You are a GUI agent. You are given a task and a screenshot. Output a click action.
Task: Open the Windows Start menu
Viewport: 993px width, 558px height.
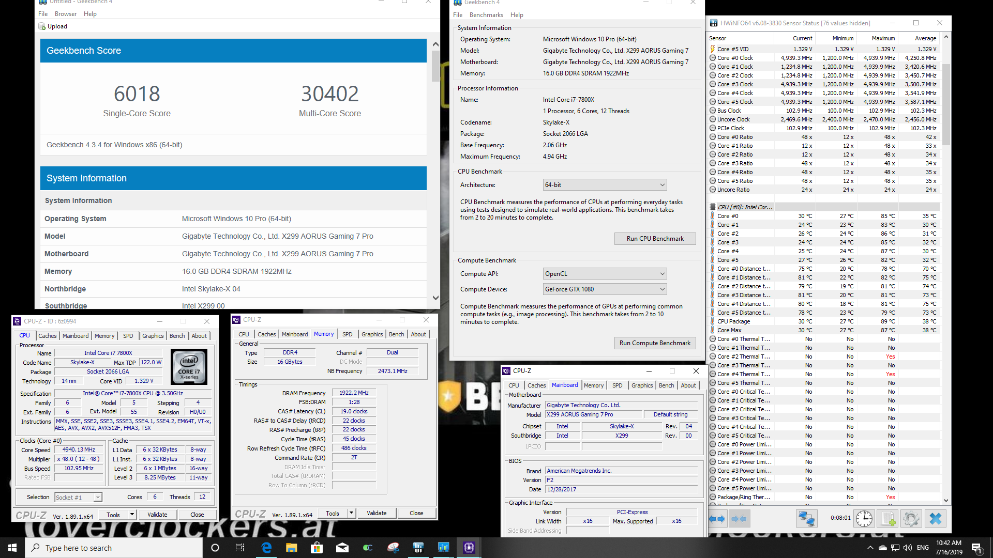coord(12,548)
